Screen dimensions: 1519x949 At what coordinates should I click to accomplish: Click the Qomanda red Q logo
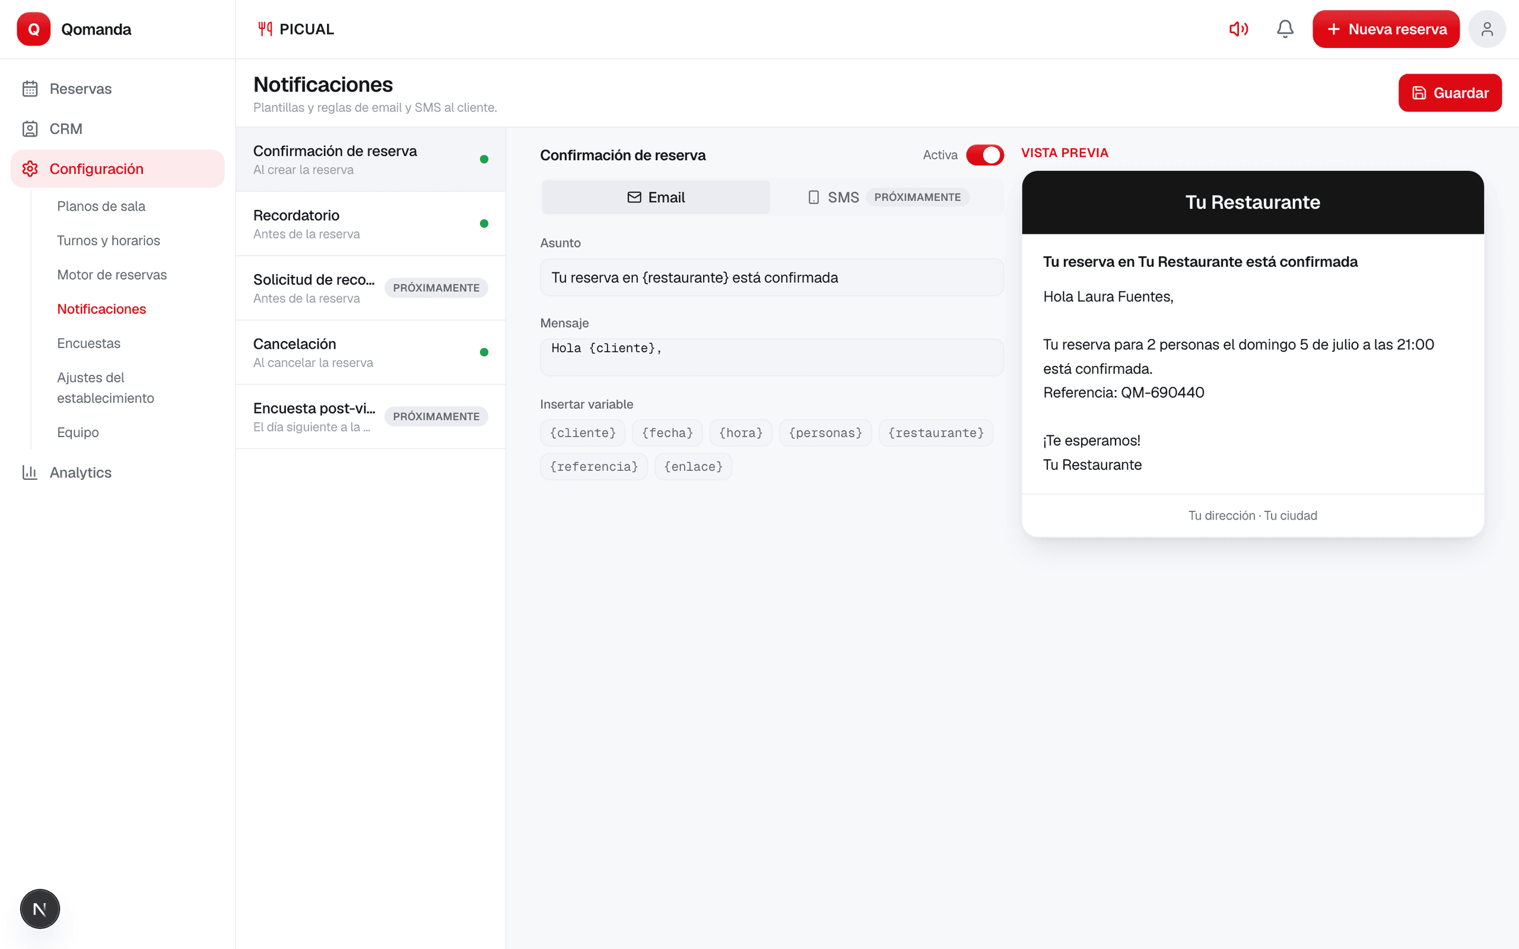point(33,29)
